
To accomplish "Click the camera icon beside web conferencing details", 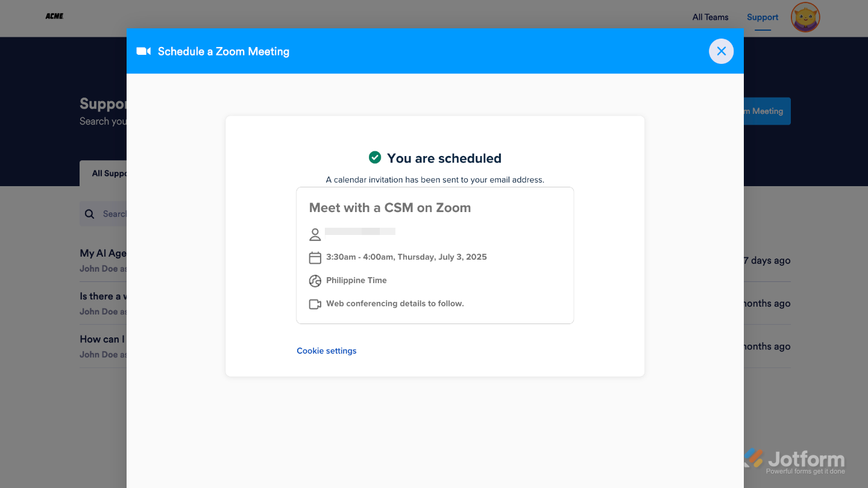I will tap(315, 304).
